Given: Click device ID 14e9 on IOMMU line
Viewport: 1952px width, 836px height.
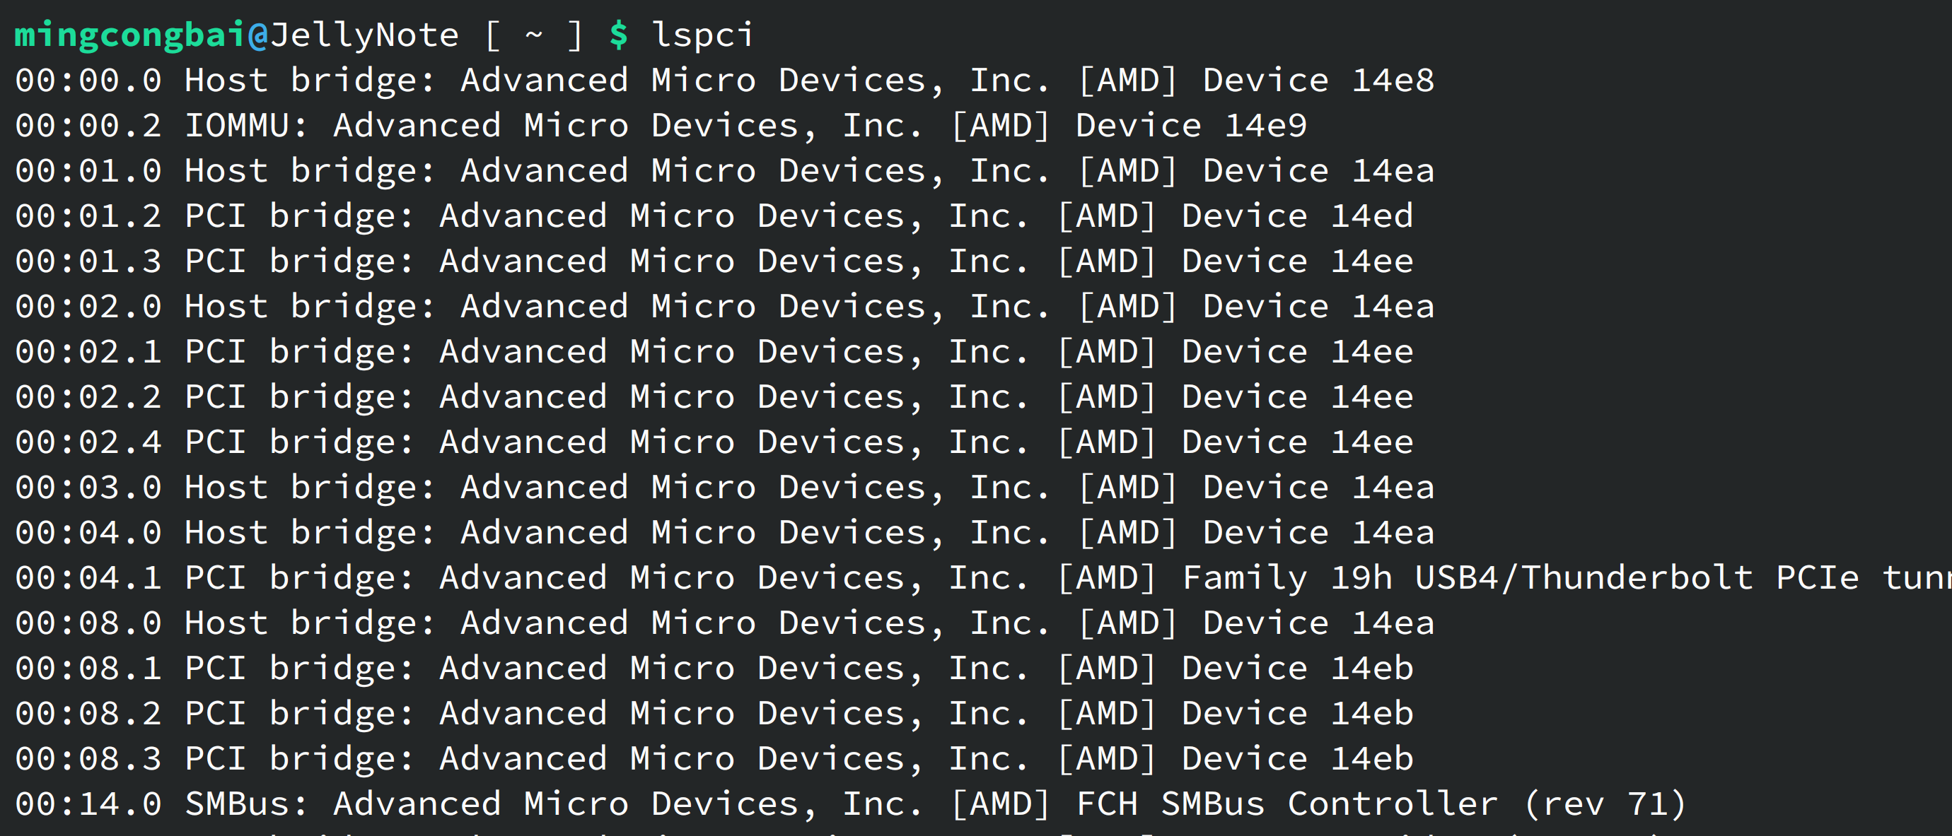Looking at the screenshot, I should point(1265,126).
